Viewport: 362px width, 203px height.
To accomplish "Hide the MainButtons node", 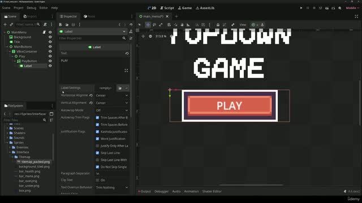I will pos(50,47).
